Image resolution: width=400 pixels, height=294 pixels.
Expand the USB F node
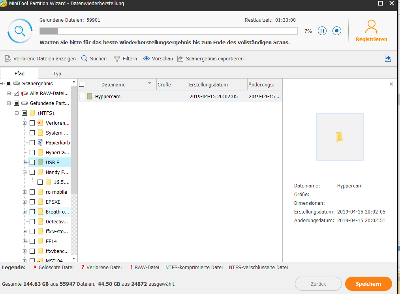tap(25, 163)
